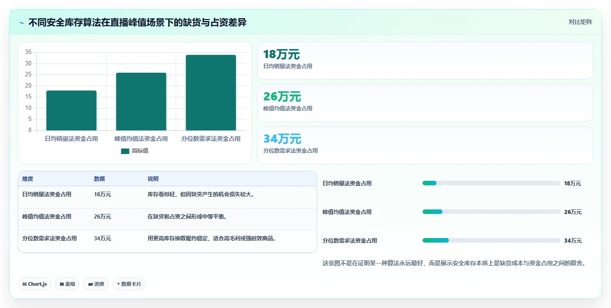The image size is (611, 308).
Task: Click the 峰值均值法资金占用 progress row label
Action: pos(347,212)
